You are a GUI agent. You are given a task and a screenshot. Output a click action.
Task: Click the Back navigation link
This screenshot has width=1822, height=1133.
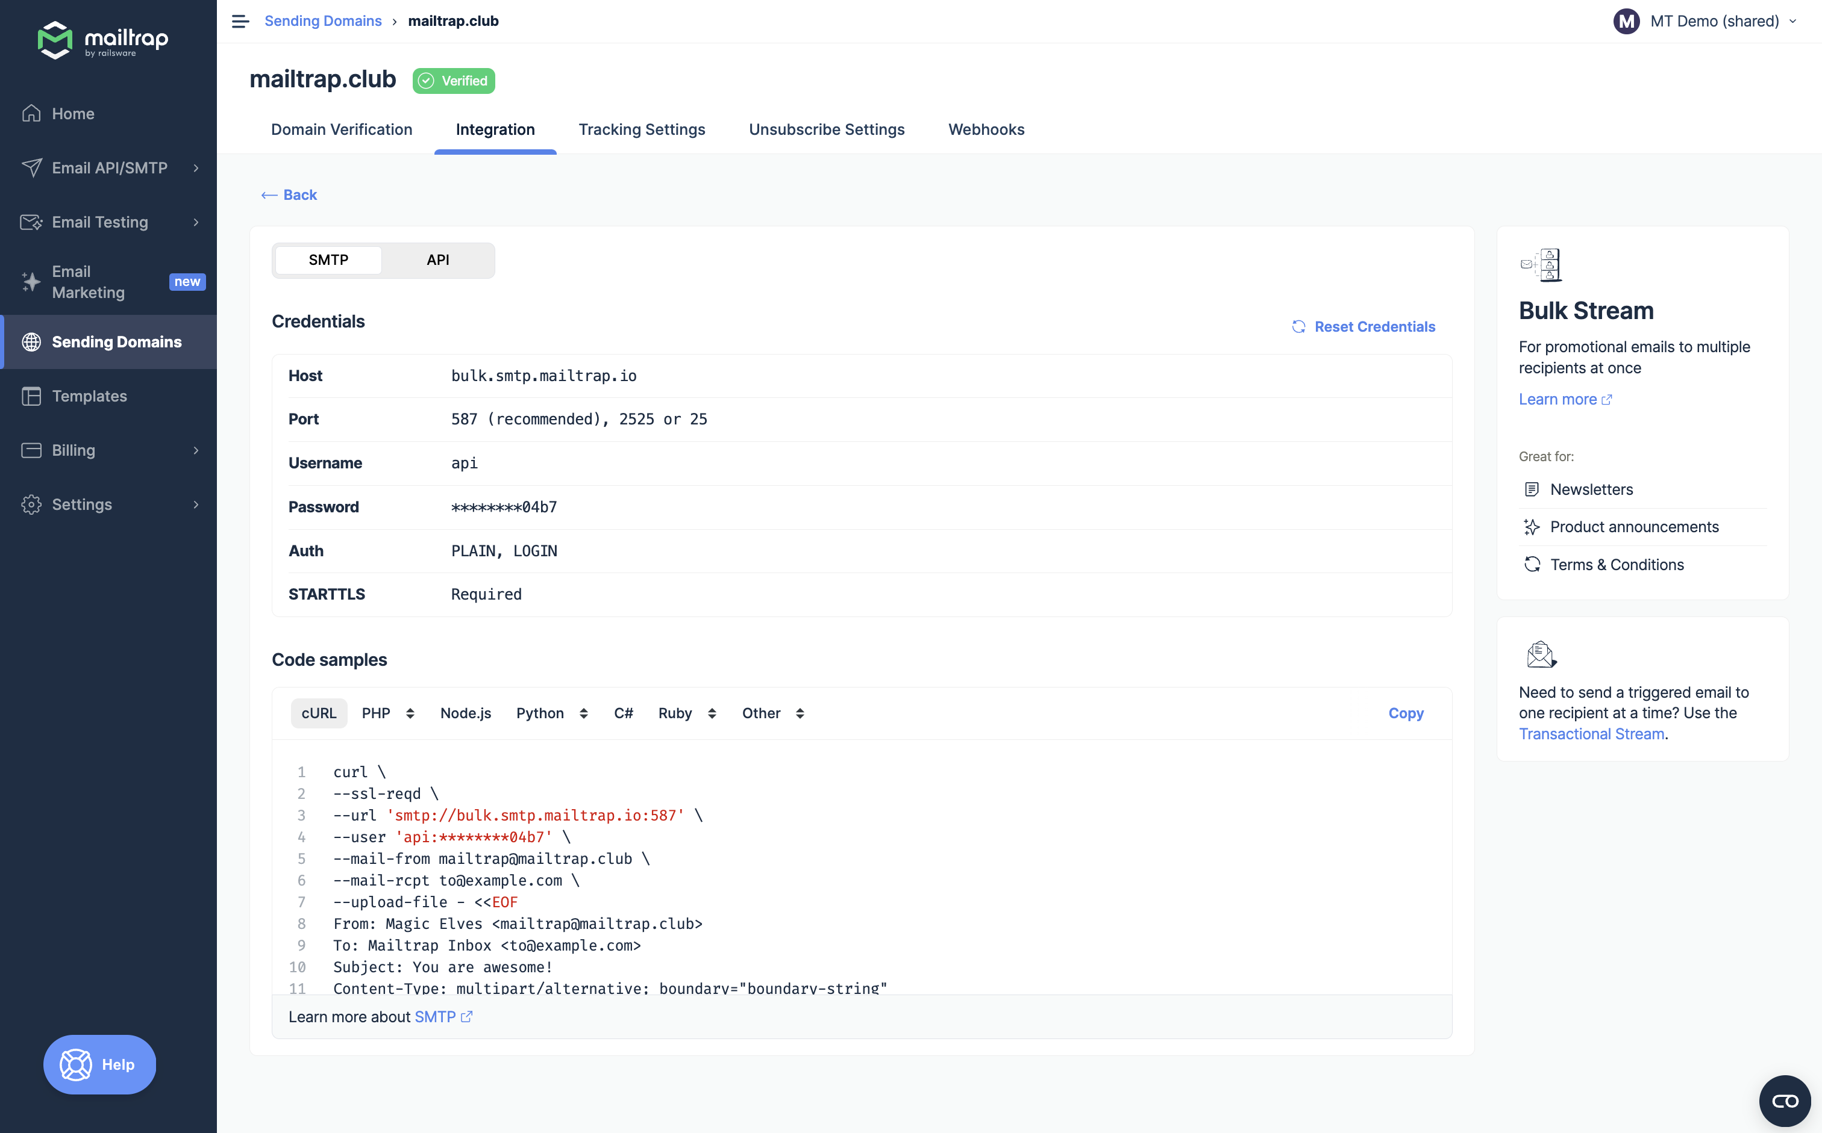pos(289,194)
